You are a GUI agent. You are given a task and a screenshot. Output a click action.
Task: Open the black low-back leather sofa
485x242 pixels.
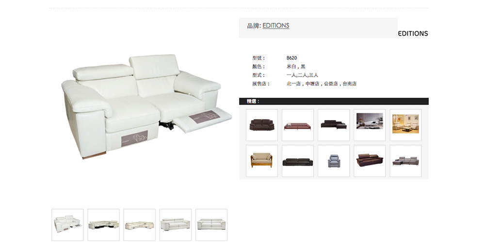(298, 161)
